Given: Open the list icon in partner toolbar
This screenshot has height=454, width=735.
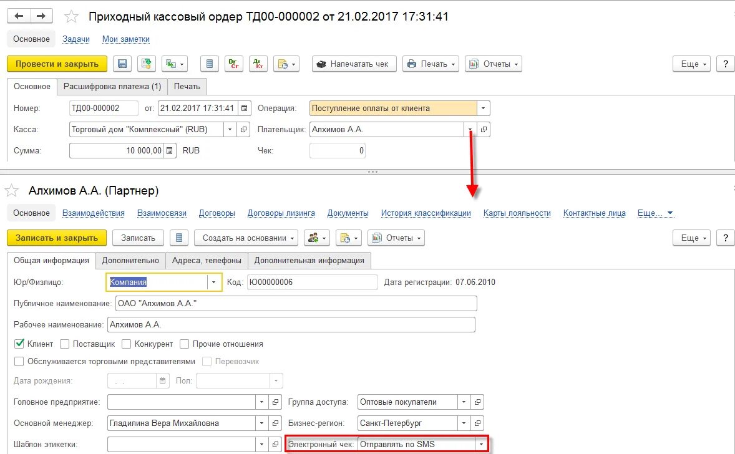Looking at the screenshot, I should pos(179,238).
